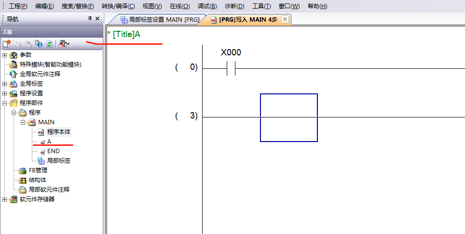This screenshot has width=465, height=234.
Task: Open the 转换/编译 menu
Action: click(118, 6)
